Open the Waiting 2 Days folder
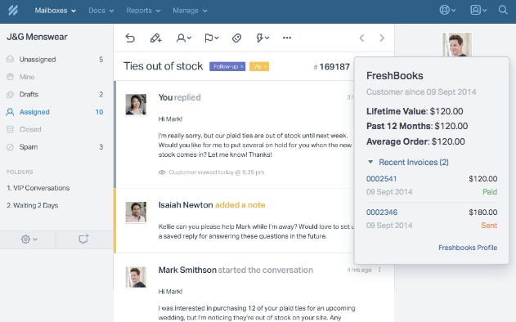516x322 pixels. [32, 206]
